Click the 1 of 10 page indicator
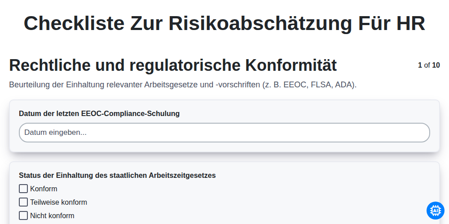Screen dimensions: 449x224 tap(429, 65)
